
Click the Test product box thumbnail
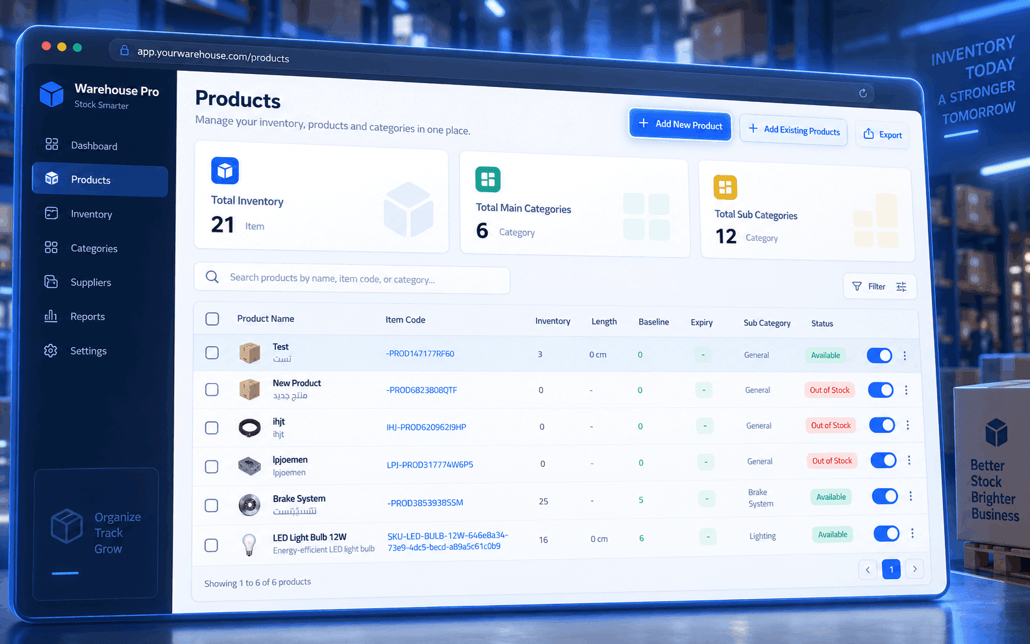[249, 353]
